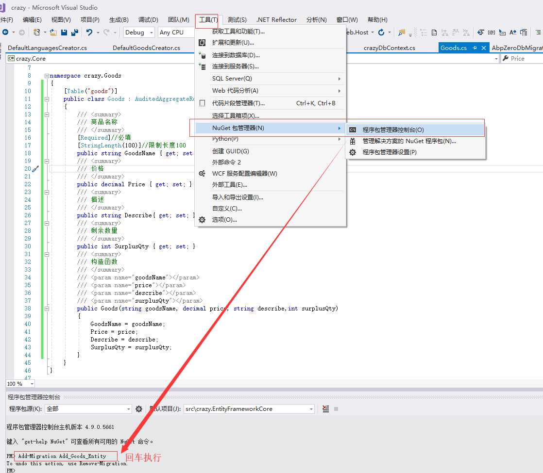
Task: Open the Any CPU platform dropdown
Action: click(x=176, y=32)
